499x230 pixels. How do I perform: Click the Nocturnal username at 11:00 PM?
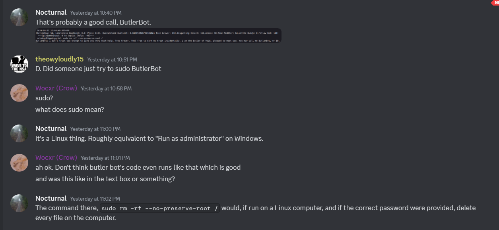pyautogui.click(x=50, y=128)
